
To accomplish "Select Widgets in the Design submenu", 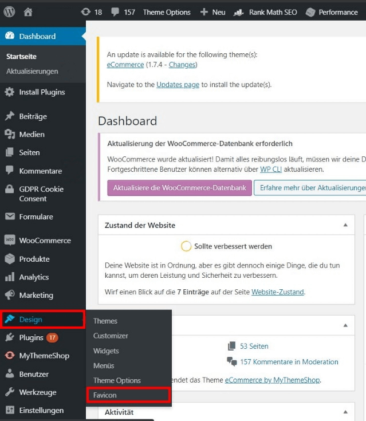I will point(106,351).
